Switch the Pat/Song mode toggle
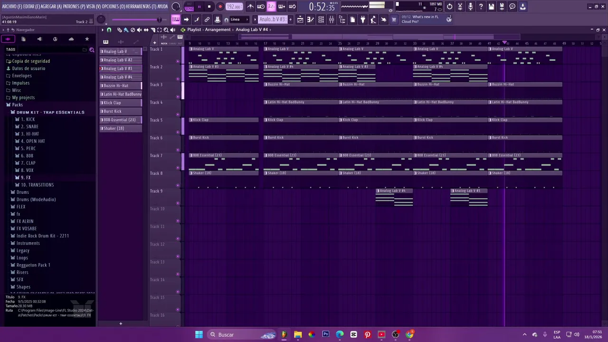This screenshot has height=342, width=608. [x=189, y=7]
